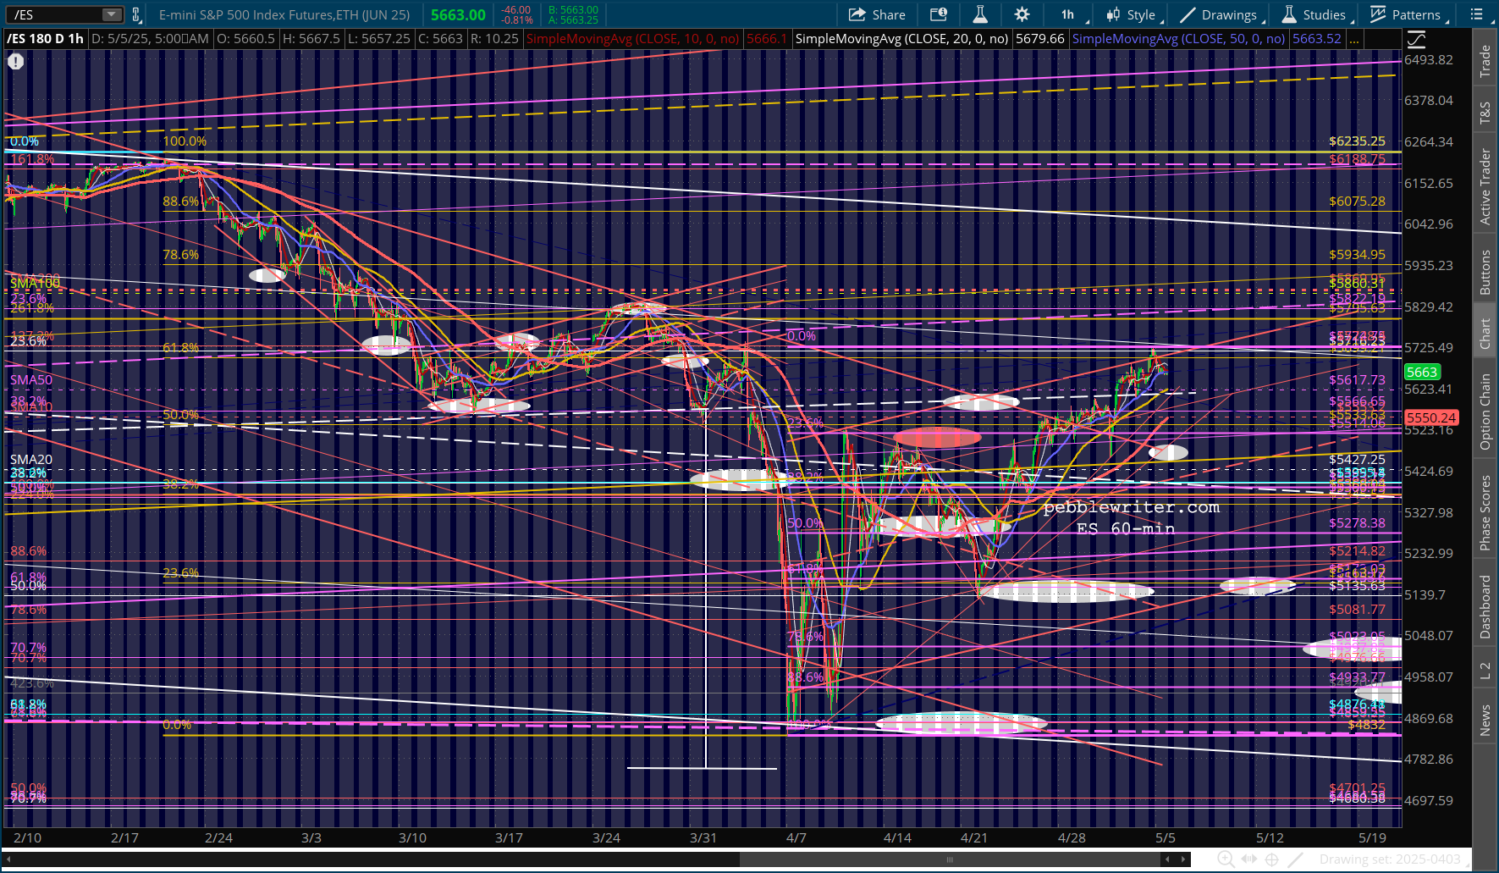The height and width of the screenshot is (873, 1499).
Task: Click the exclamation alert bubble on chart
Action: [16, 61]
